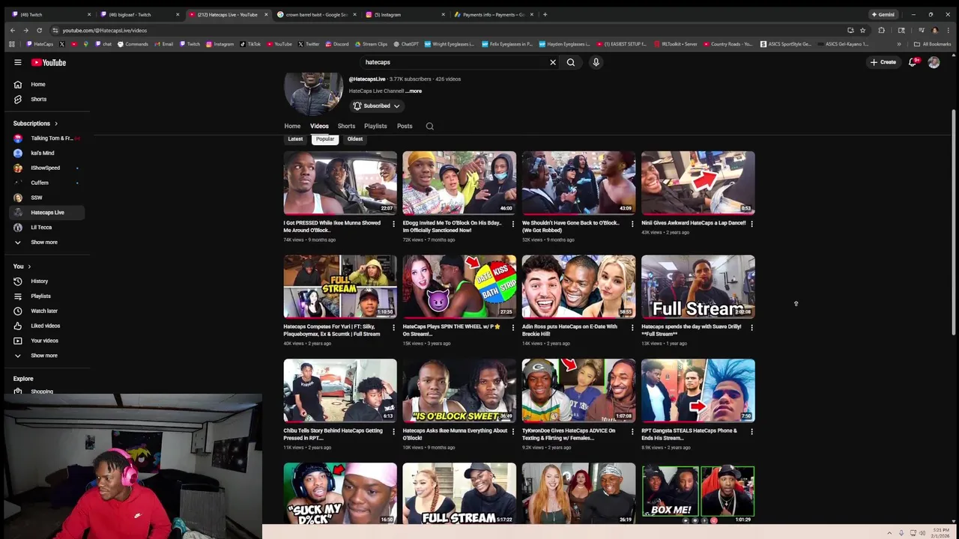Image resolution: width=959 pixels, height=539 pixels.
Task: Open the Subscribed dropdown button
Action: pyautogui.click(x=376, y=106)
